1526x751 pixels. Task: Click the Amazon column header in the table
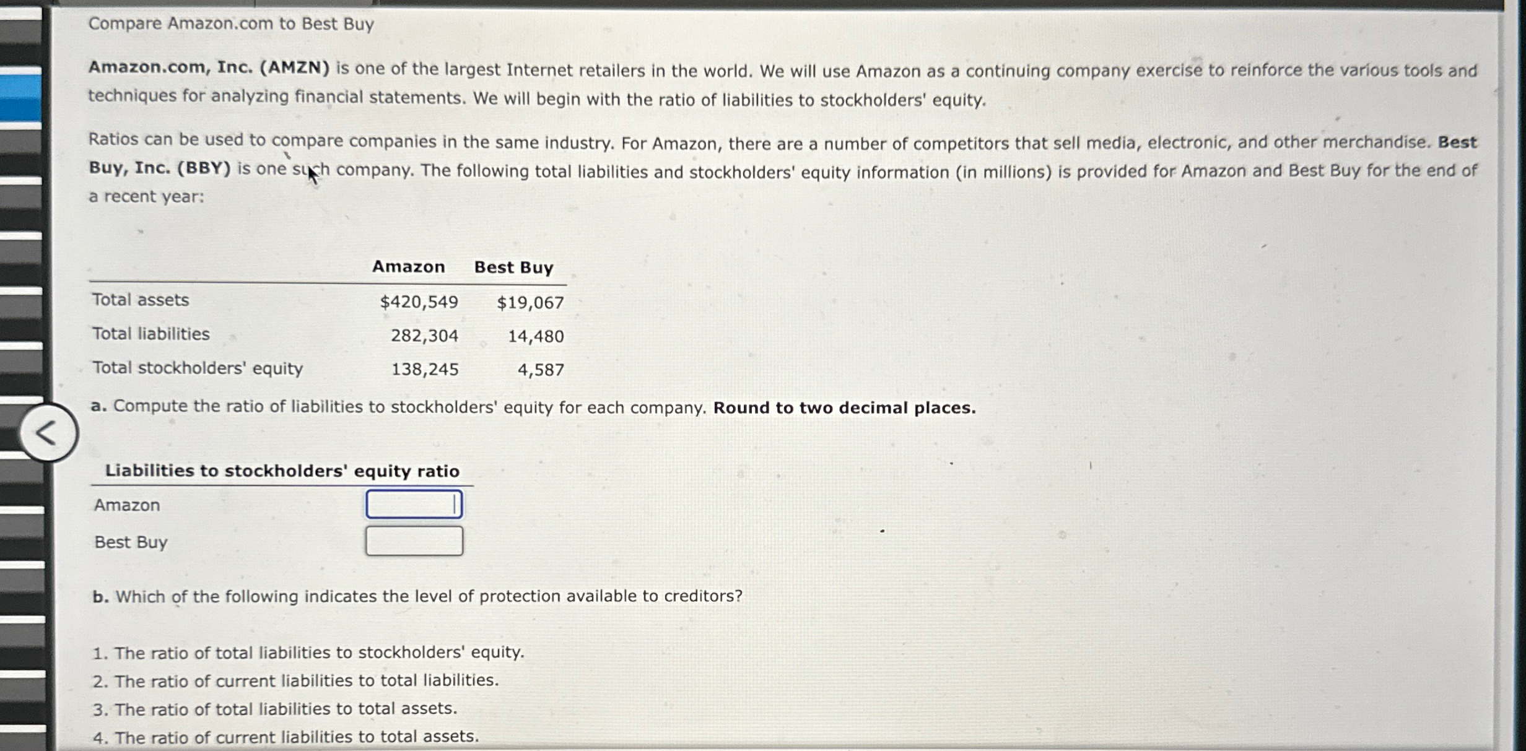pos(408,267)
